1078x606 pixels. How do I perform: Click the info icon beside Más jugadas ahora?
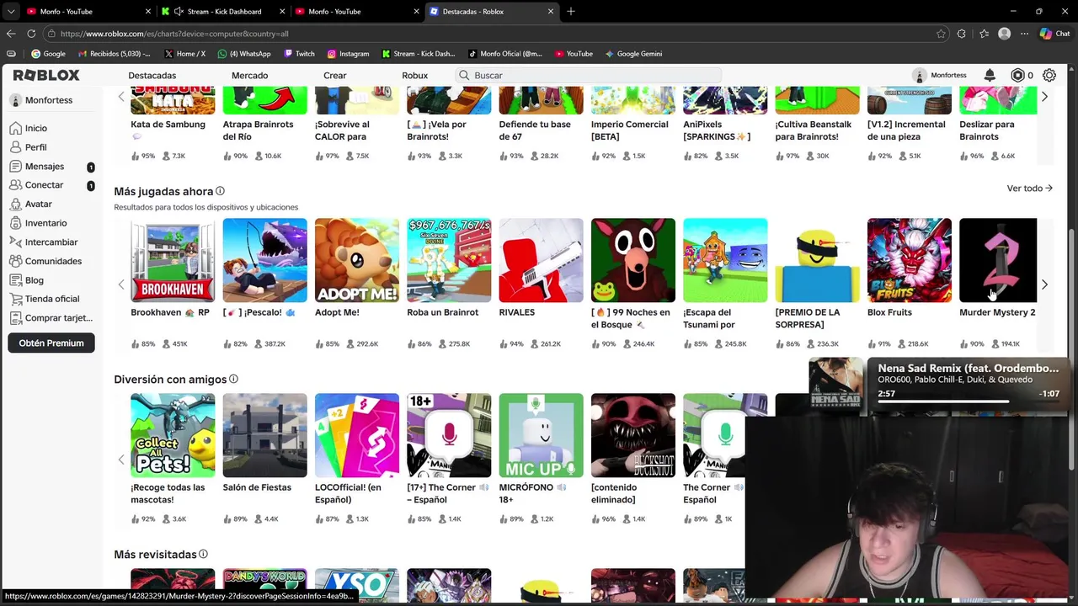coord(220,191)
